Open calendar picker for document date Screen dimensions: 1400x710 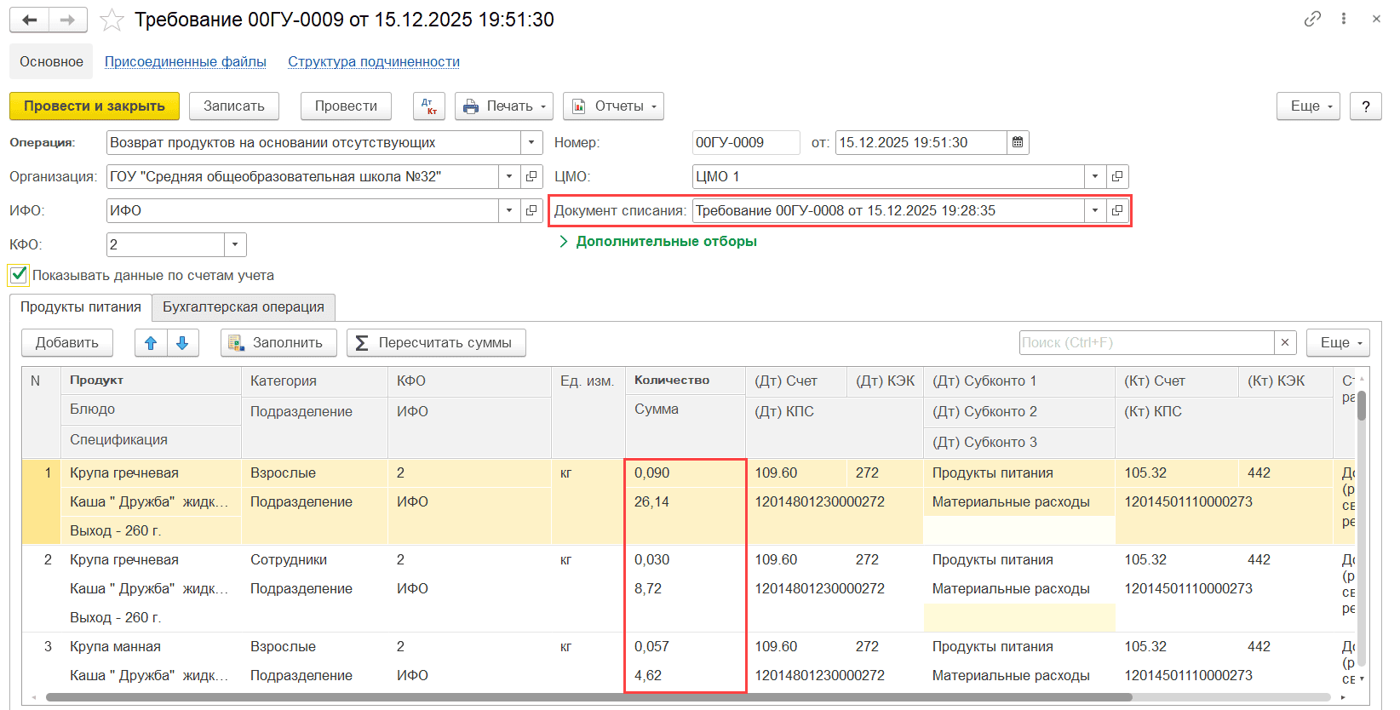[x=1018, y=143]
